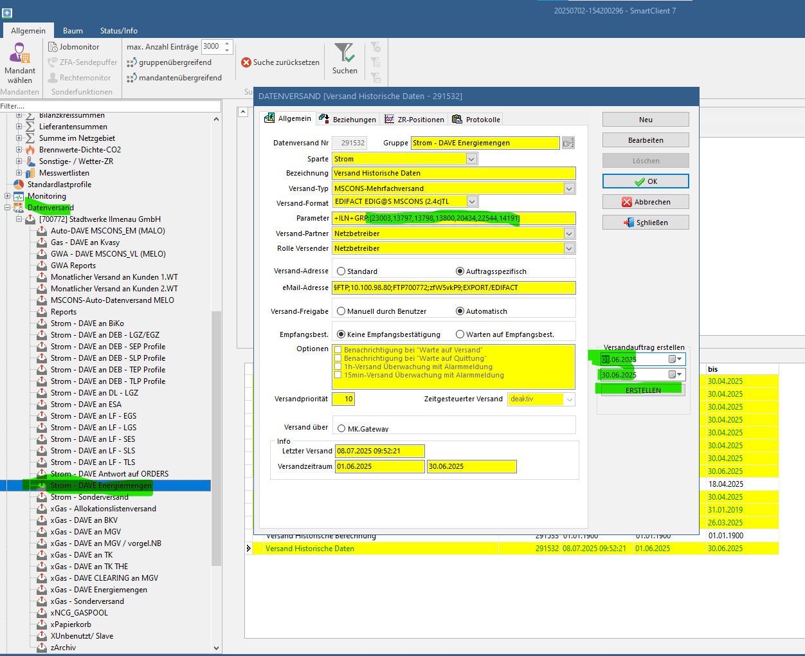Select the Standard Versand-Adresse radio button
Screen dimensions: 805x656
coord(341,271)
